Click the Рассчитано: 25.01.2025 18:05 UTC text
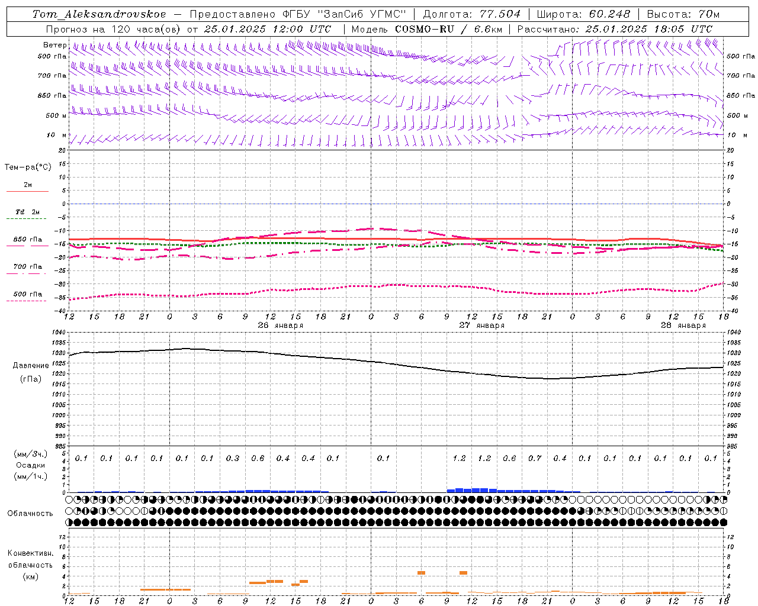 tap(615, 29)
